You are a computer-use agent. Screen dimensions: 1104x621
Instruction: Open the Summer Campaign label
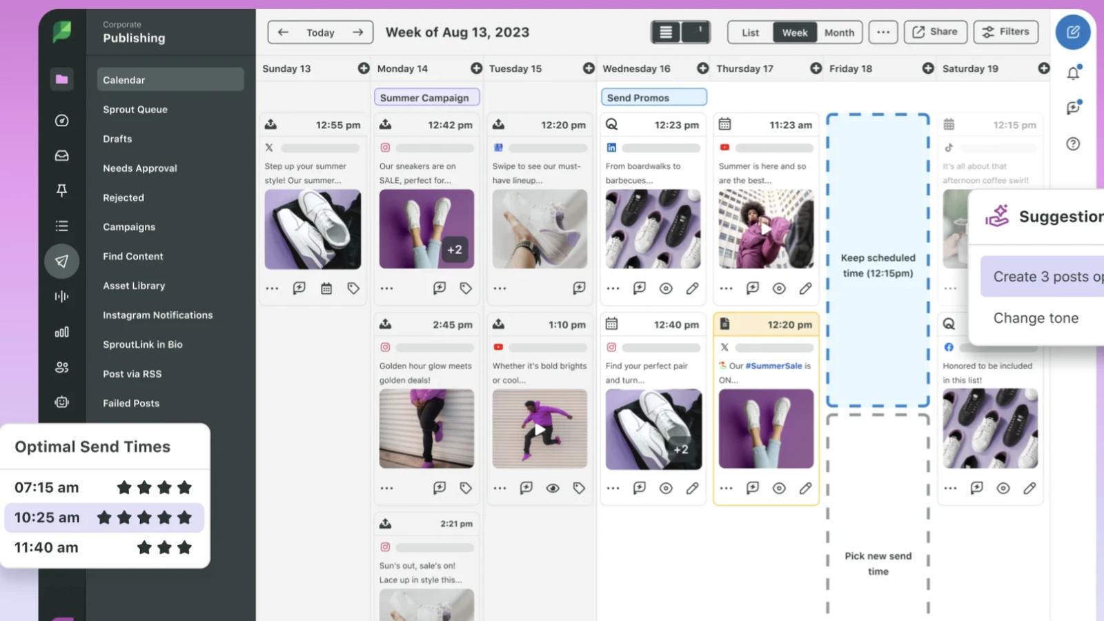coord(426,97)
